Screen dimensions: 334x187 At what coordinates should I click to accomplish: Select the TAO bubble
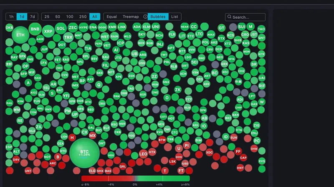pyautogui.click(x=261, y=29)
